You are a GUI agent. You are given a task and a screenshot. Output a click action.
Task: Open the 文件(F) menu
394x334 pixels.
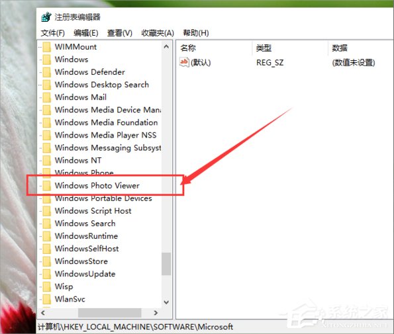[53, 33]
